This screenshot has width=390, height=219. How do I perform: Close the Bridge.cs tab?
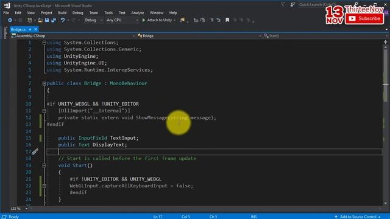[x=35, y=29]
